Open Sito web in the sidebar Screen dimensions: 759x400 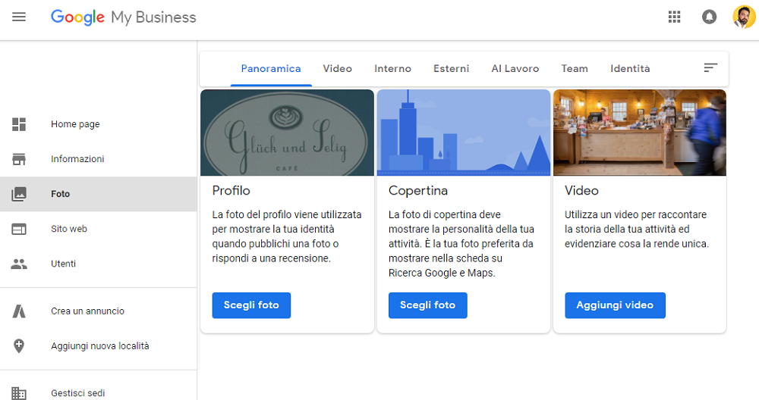click(98, 229)
